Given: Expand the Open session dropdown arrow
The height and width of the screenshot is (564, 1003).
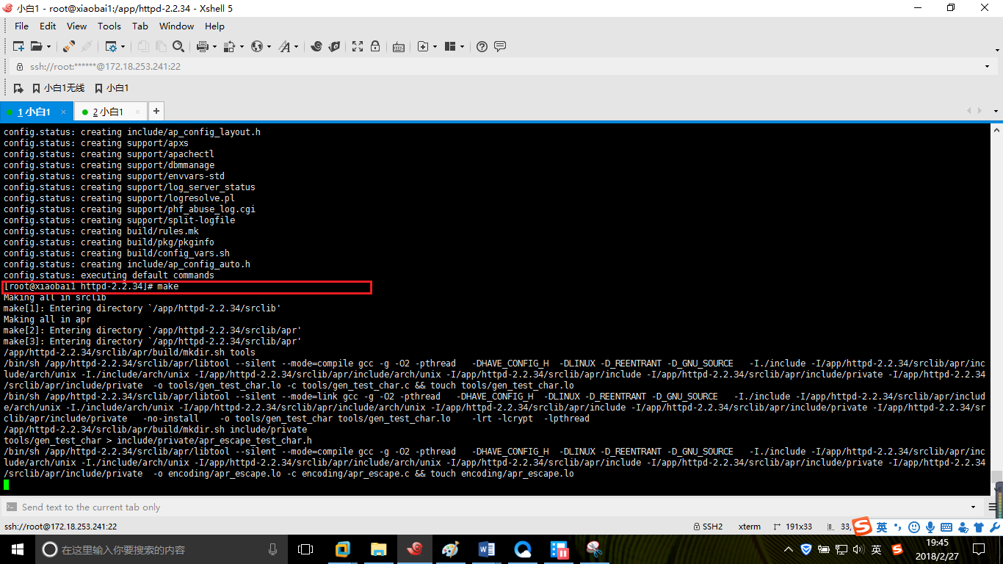Looking at the screenshot, I should 48,46.
